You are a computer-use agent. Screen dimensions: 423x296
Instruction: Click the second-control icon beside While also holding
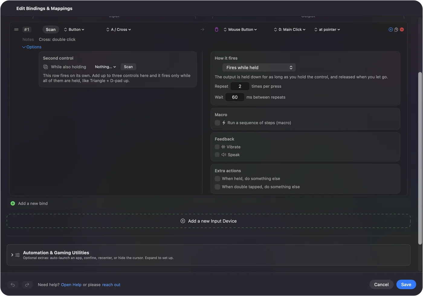46,67
